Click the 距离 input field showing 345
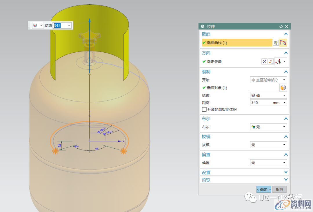Screen dimensions: 313x212 pos(261,103)
